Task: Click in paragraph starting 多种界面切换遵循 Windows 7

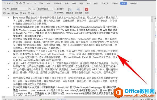Action: point(65,44)
